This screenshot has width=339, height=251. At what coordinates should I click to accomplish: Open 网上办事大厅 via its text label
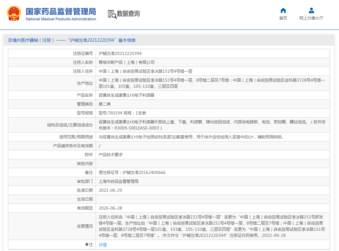(311, 18)
